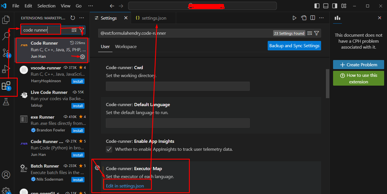The height and width of the screenshot is (194, 387).
Task: Open the Run and Debug panel
Action: coord(6,69)
